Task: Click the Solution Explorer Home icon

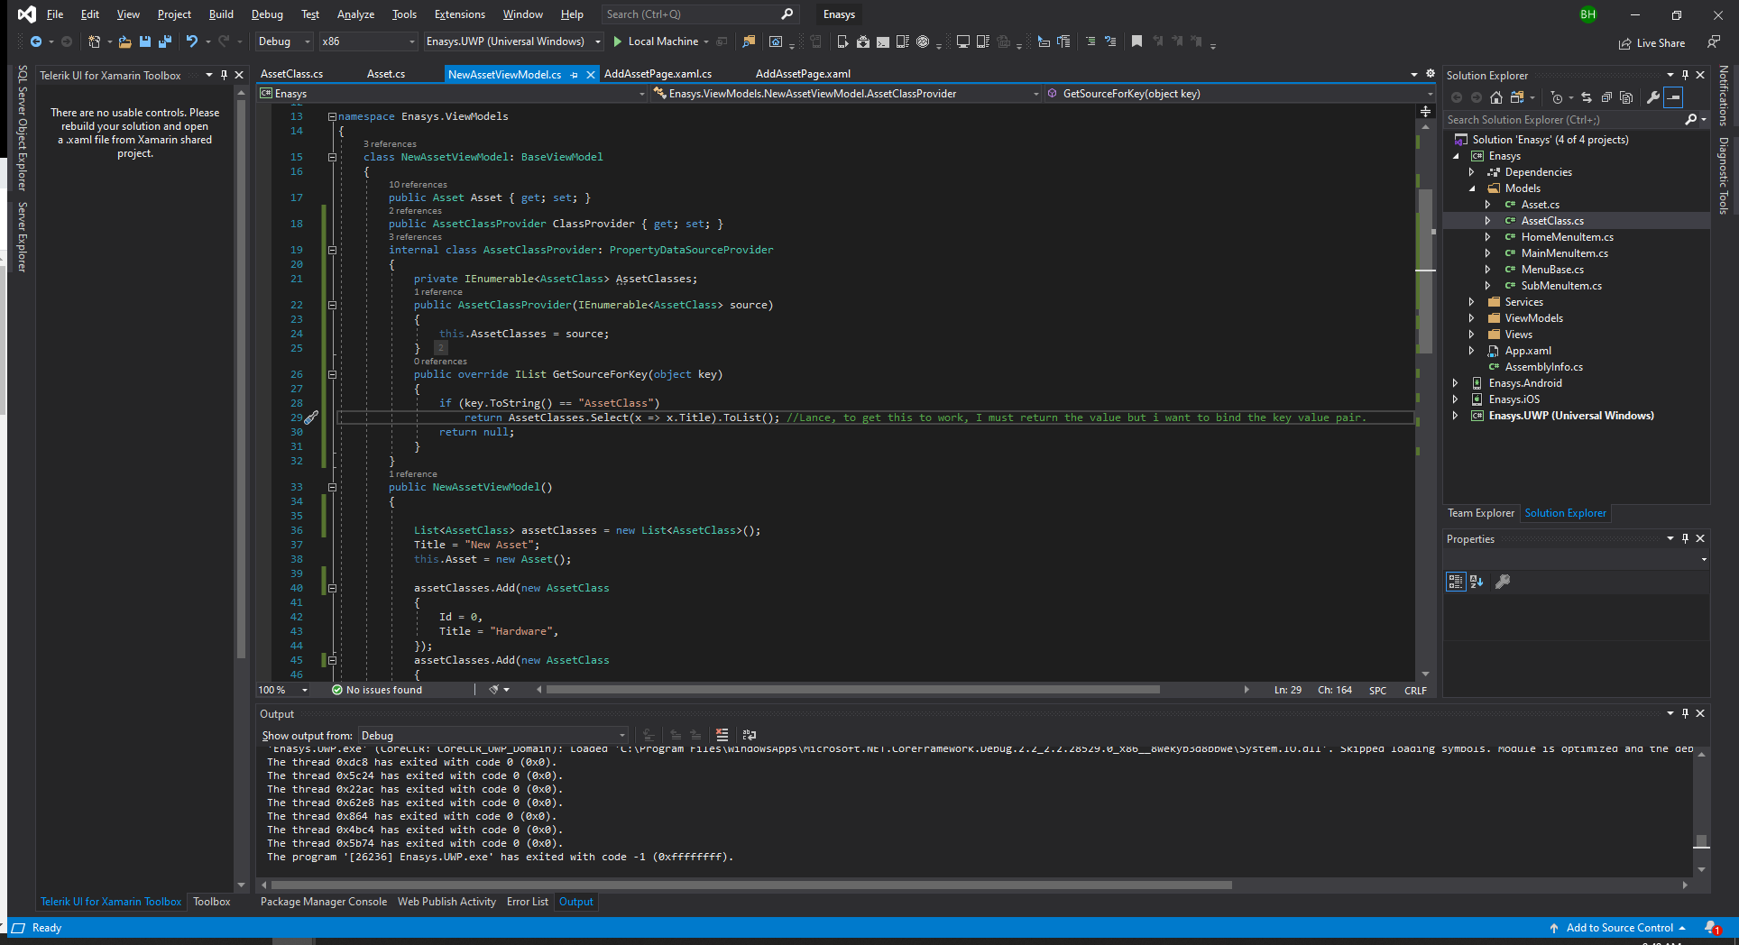Action: (x=1496, y=97)
